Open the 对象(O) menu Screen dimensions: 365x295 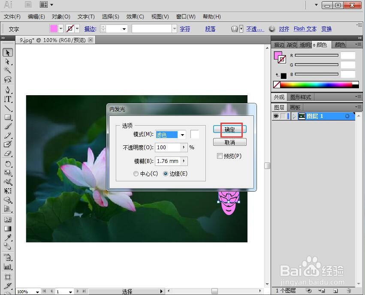click(61, 17)
